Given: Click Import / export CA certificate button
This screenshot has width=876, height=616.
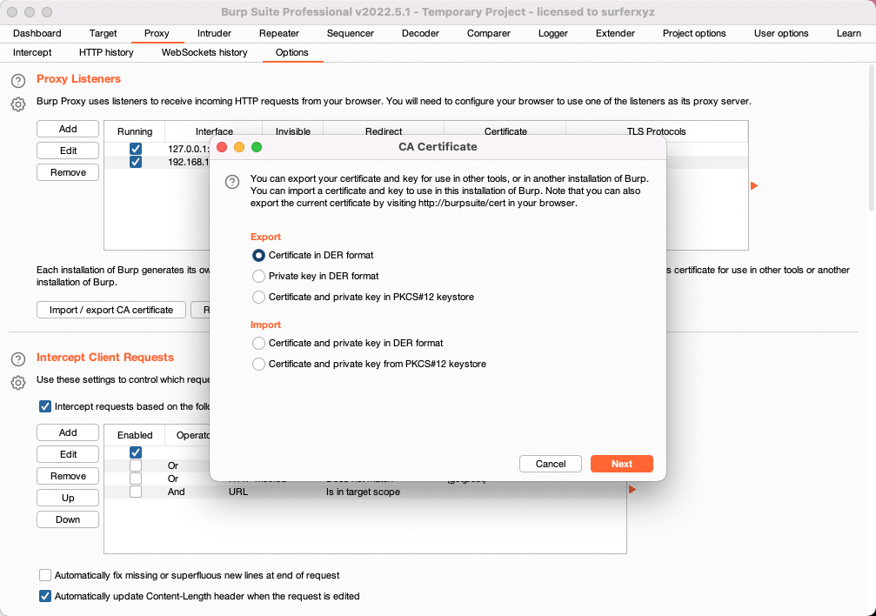Looking at the screenshot, I should (111, 310).
